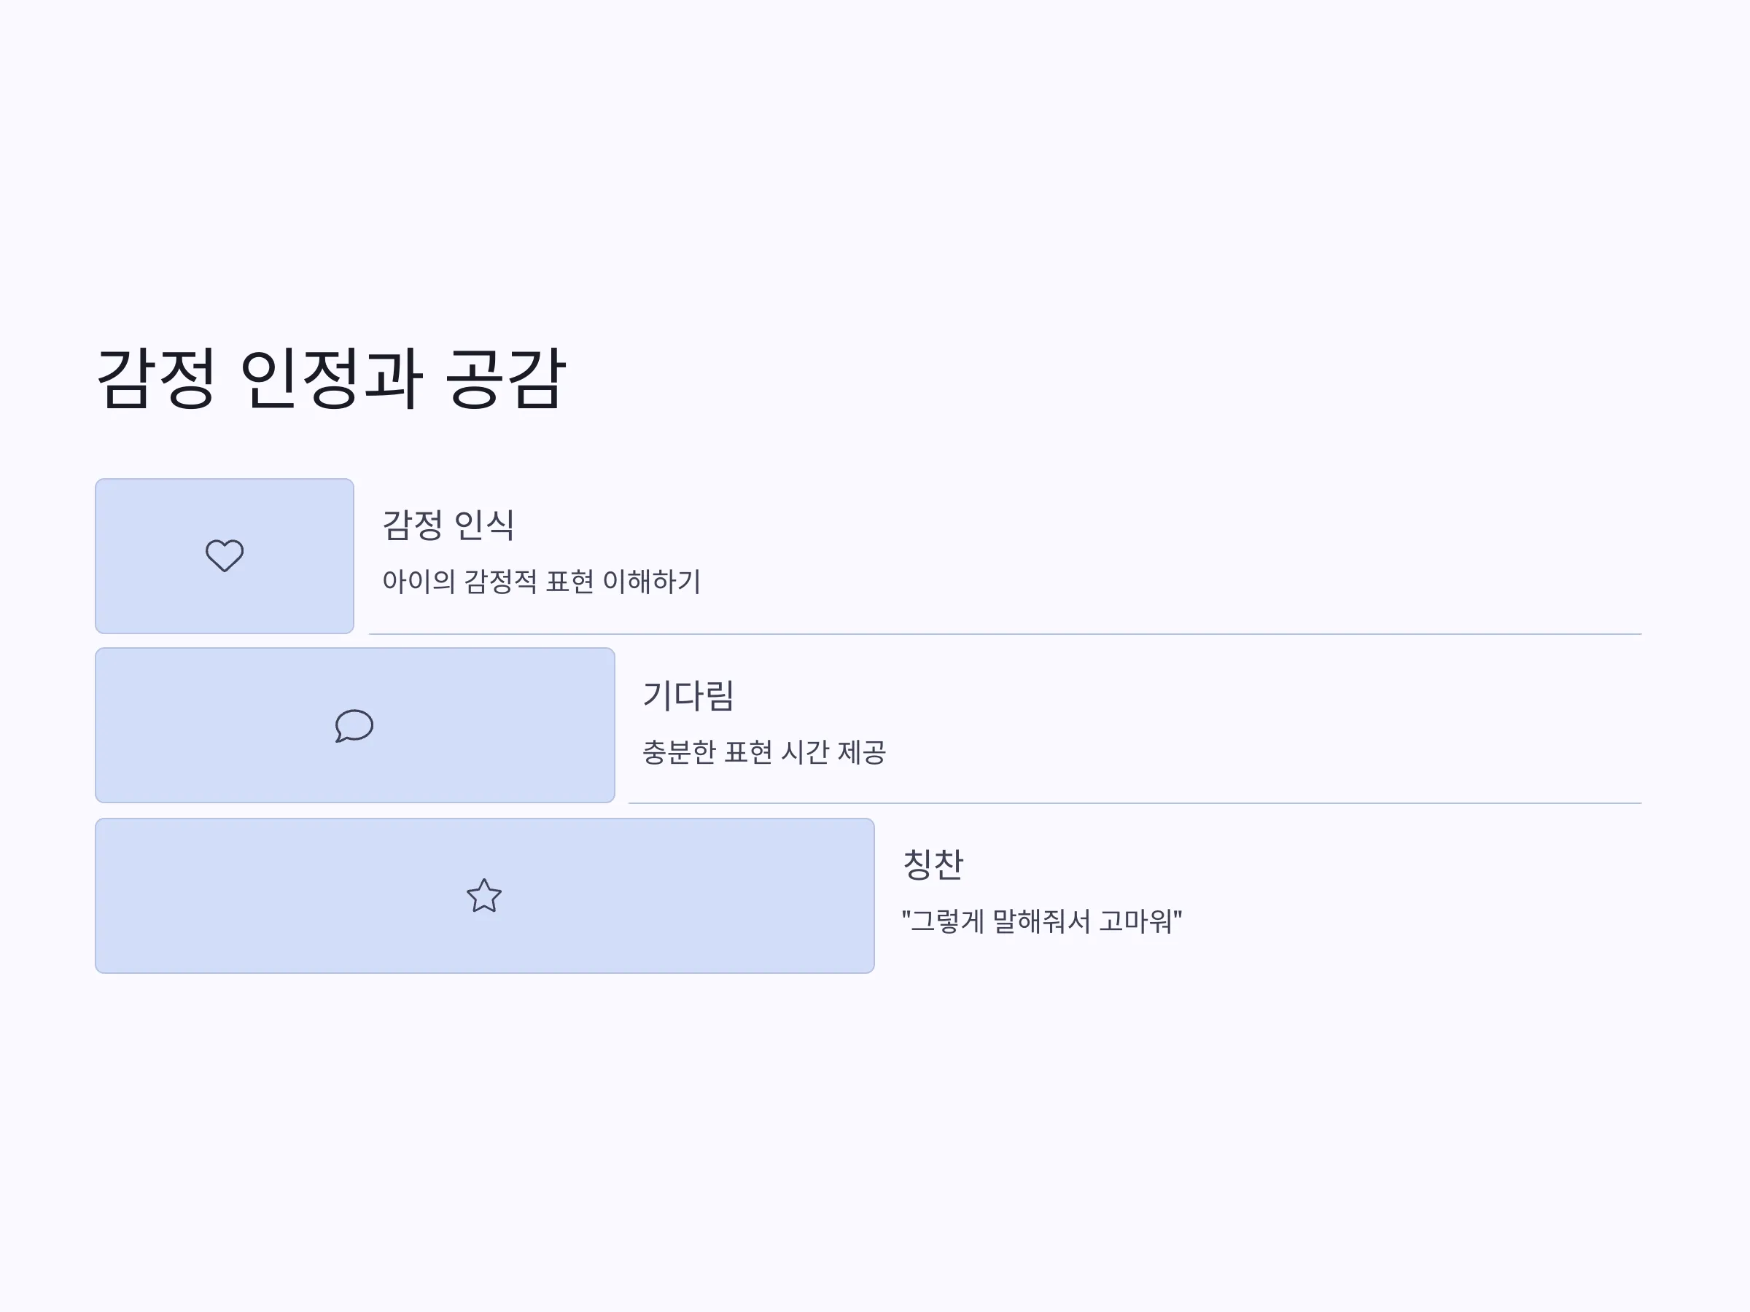The height and width of the screenshot is (1312, 1750).
Task: Click the word 감정 in the slide title
Action: 156,378
